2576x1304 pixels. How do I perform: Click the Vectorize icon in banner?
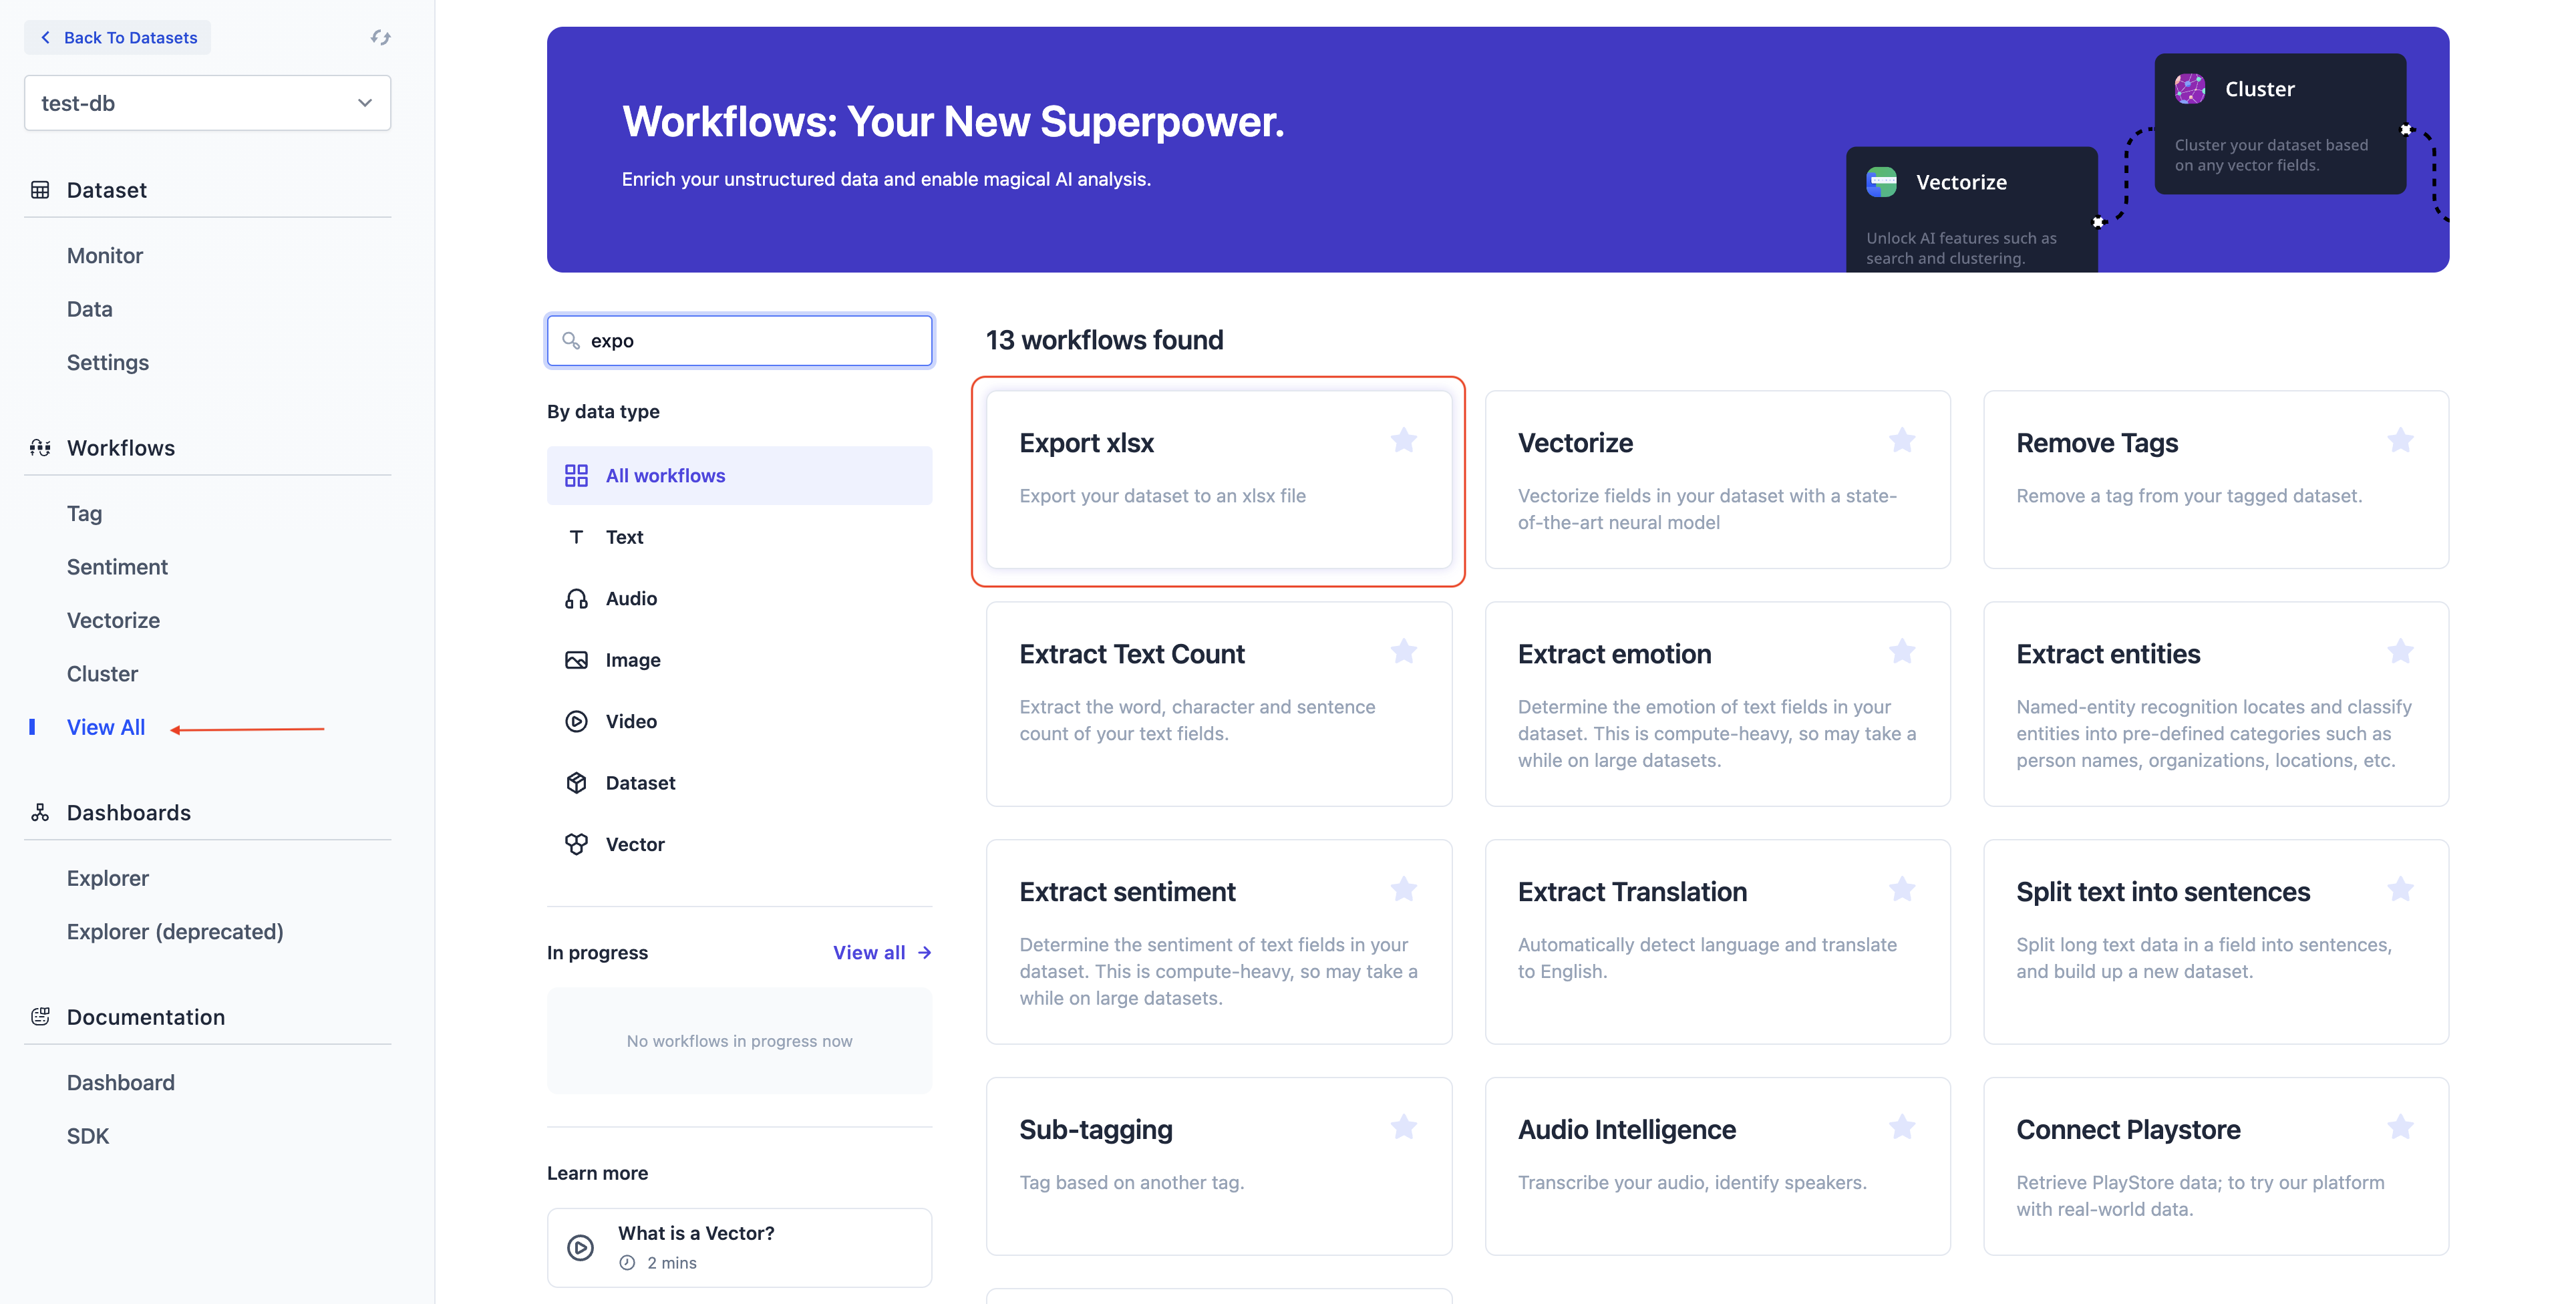point(1881,182)
